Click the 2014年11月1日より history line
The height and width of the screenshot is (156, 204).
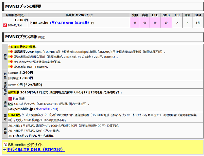(64, 126)
